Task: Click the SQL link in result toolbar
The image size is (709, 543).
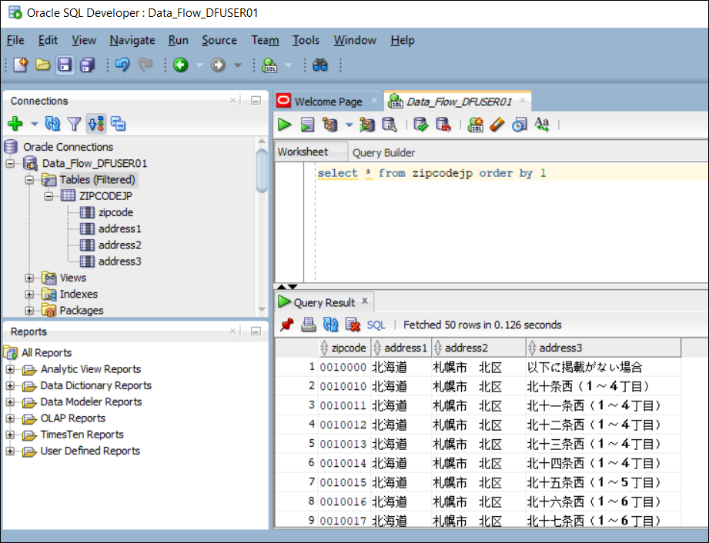Action: pyautogui.click(x=376, y=325)
